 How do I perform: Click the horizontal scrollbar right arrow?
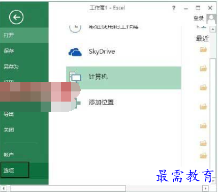pos(205,188)
